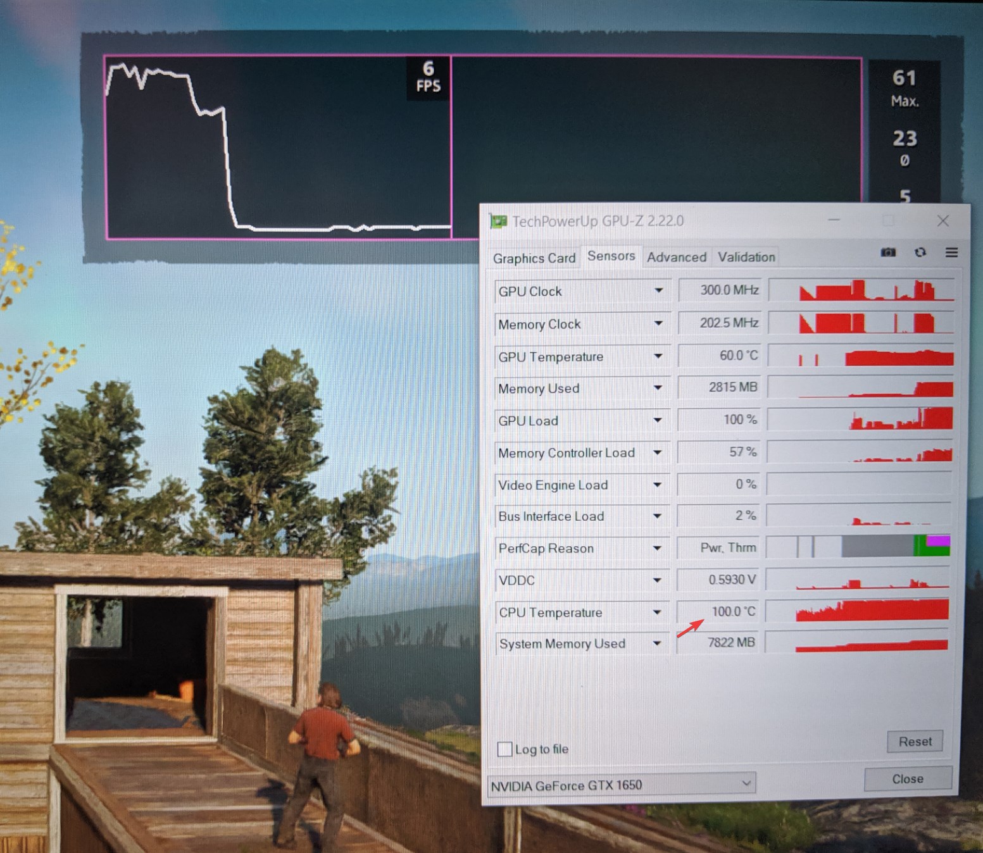Open the Bus Interface Load dropdown
Image resolution: width=983 pixels, height=853 pixels.
pyautogui.click(x=658, y=516)
